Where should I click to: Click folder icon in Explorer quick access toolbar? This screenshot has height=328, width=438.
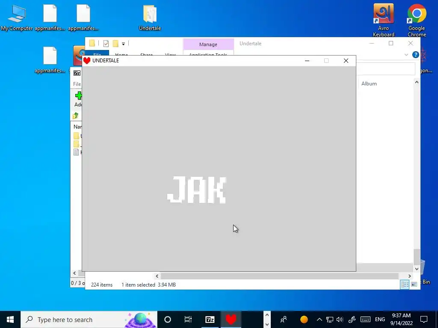[92, 43]
